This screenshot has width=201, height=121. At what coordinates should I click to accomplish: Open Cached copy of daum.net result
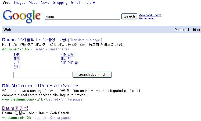point(39,49)
